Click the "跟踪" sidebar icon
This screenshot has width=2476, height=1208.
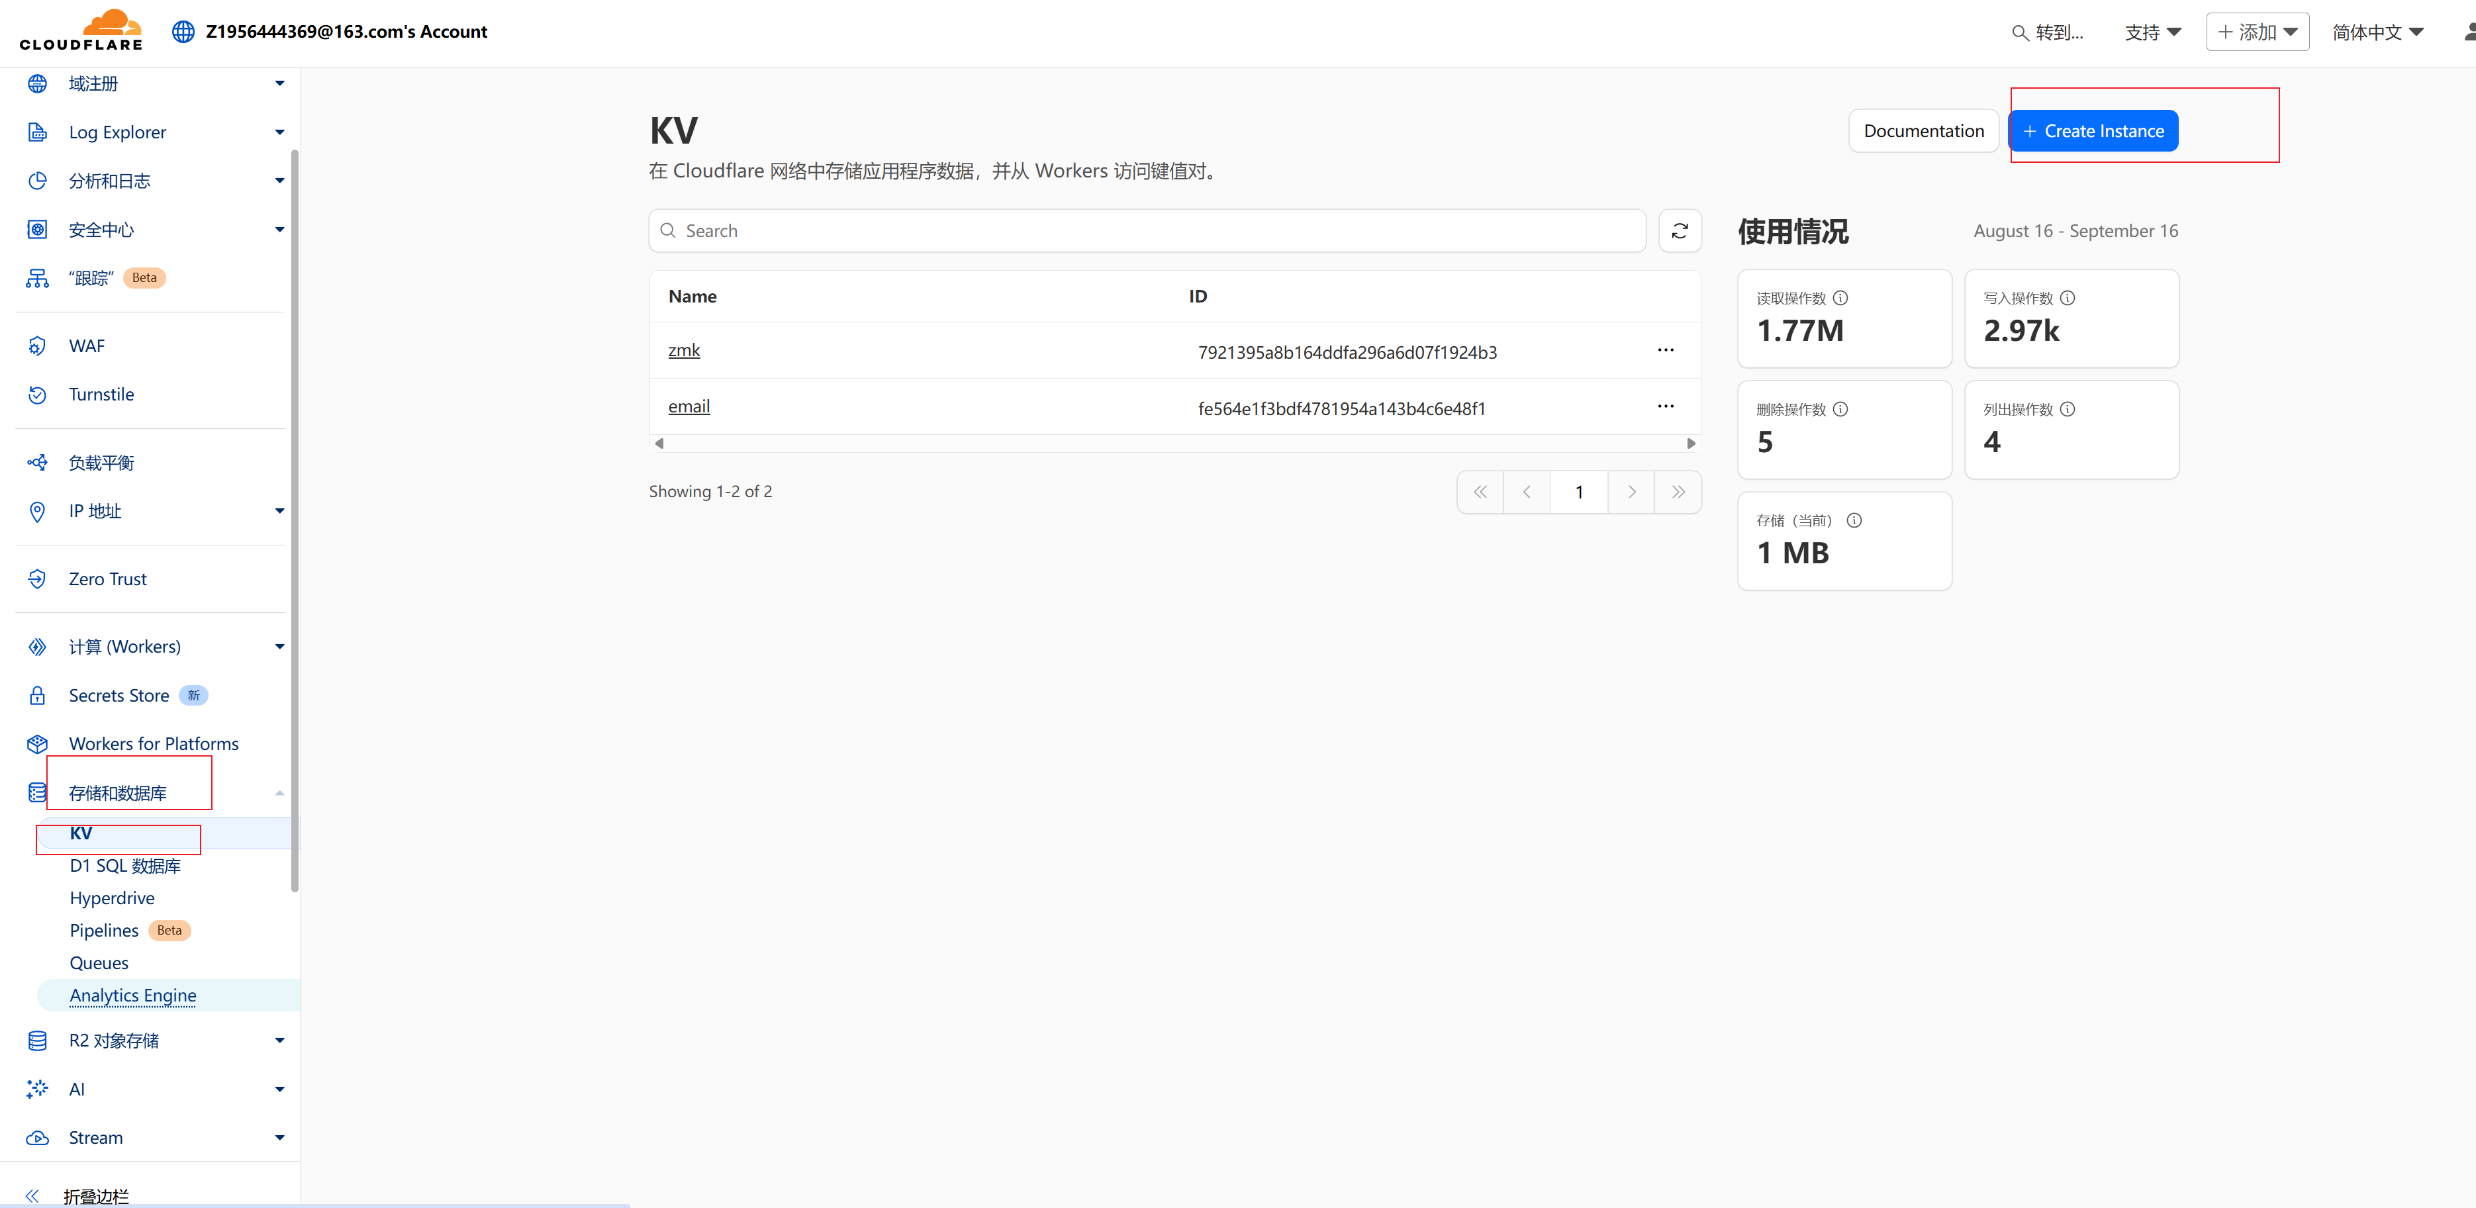click(38, 278)
